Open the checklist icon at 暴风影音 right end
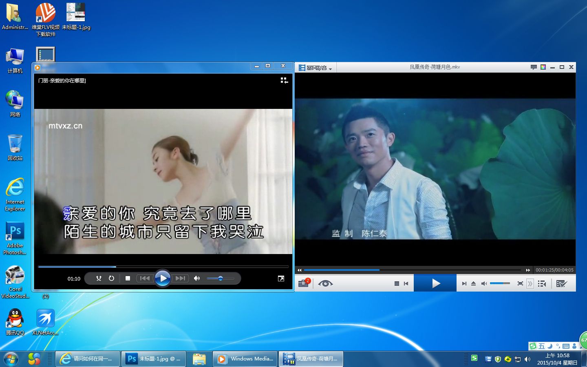Screen dimensions: 587x367 [561, 283]
